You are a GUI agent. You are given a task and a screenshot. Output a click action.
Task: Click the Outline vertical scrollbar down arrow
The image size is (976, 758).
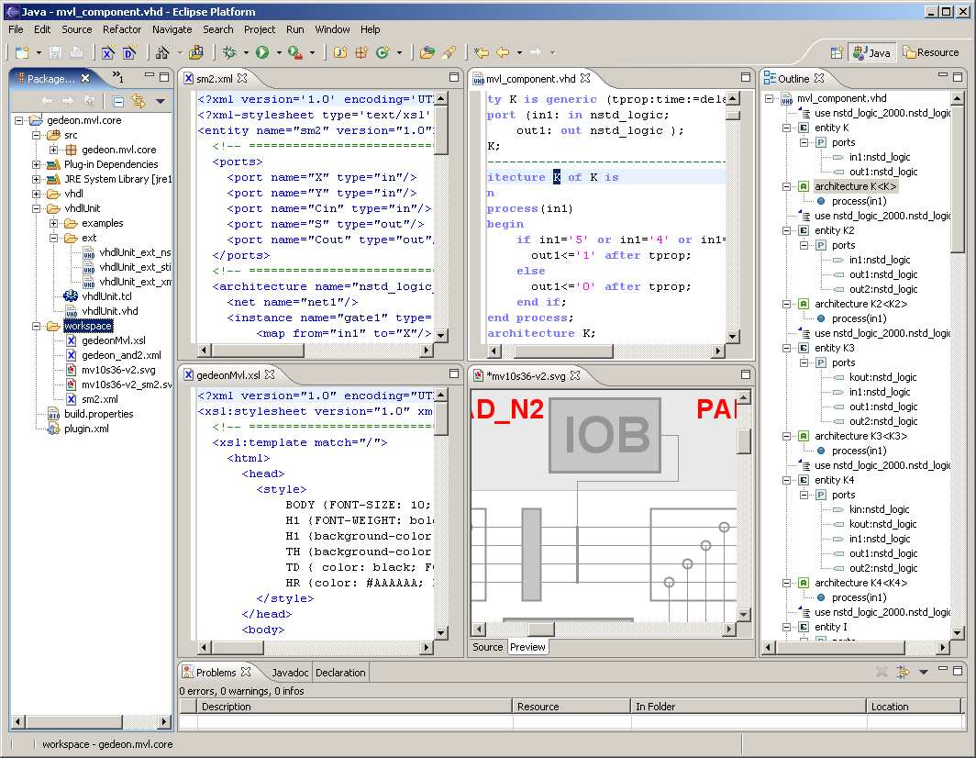point(958,633)
